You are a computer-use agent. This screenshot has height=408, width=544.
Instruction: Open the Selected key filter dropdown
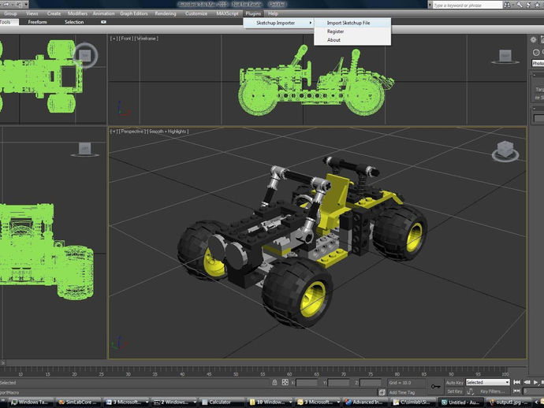[487, 382]
